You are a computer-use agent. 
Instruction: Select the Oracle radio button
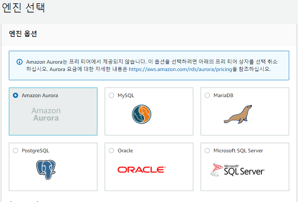click(111, 150)
